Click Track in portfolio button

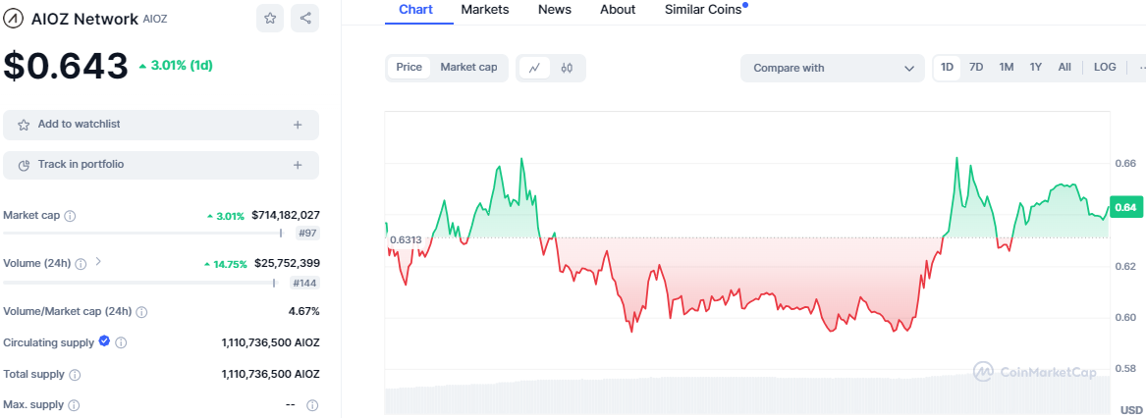point(161,165)
